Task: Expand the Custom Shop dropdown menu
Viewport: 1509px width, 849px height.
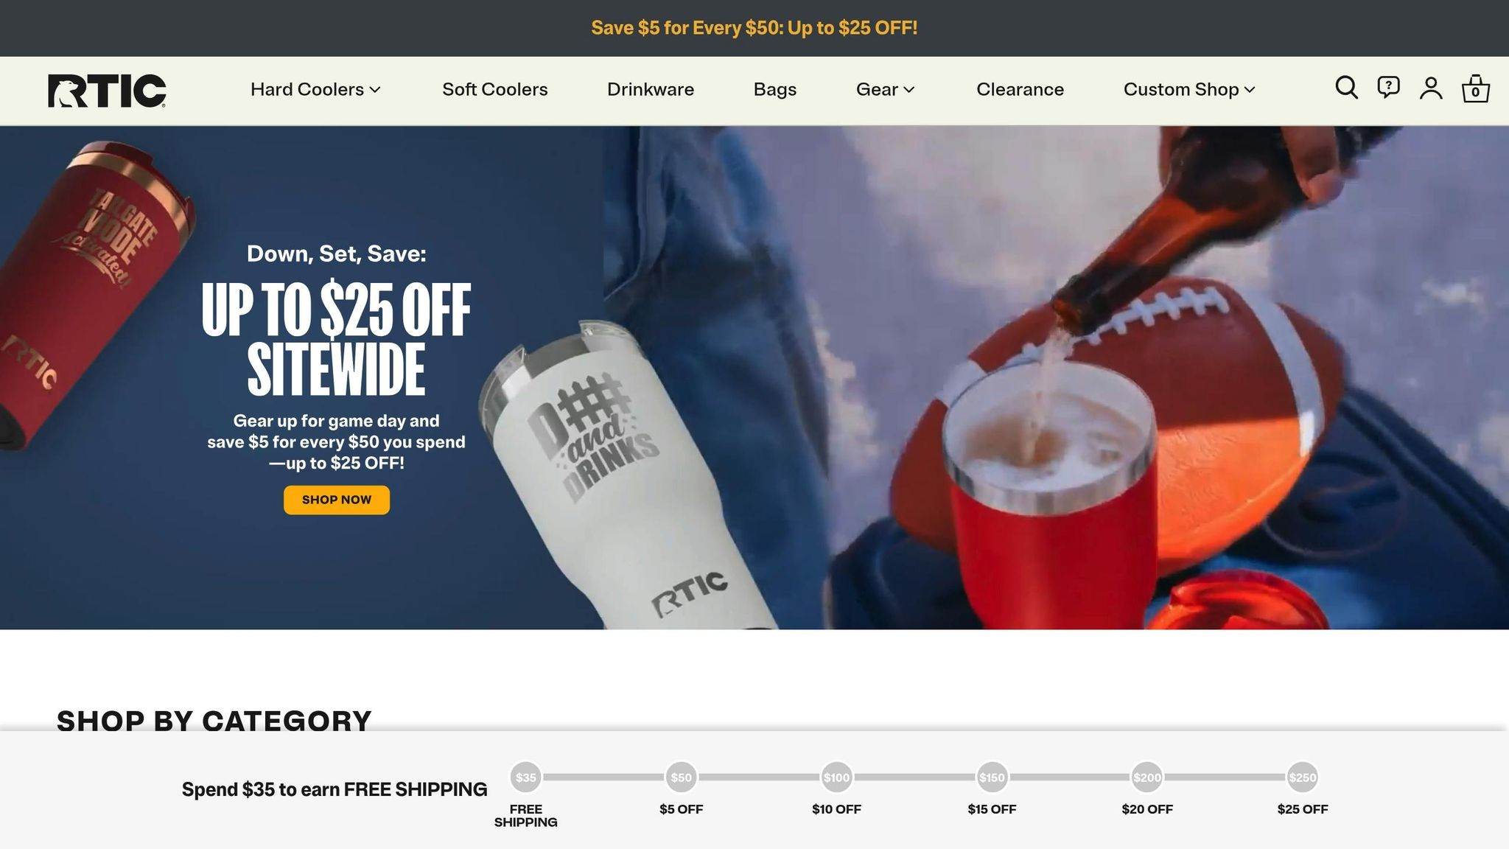Action: [x=1189, y=89]
